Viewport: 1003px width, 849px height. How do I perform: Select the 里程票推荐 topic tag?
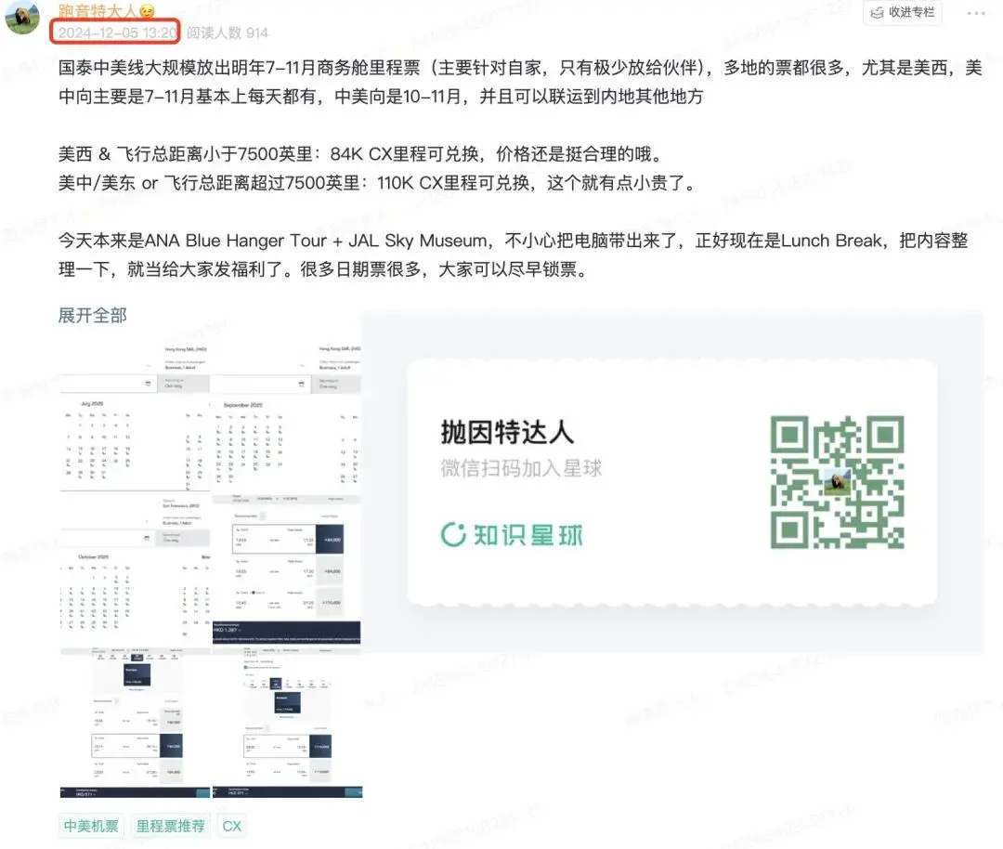[170, 825]
